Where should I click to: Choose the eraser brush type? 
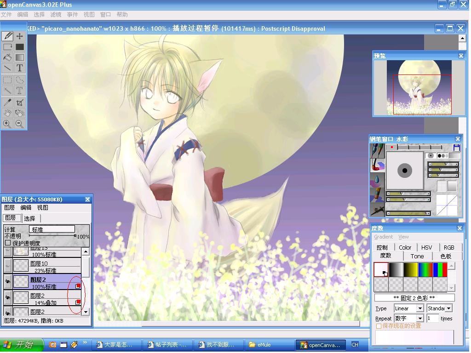pyautogui.click(x=377, y=194)
